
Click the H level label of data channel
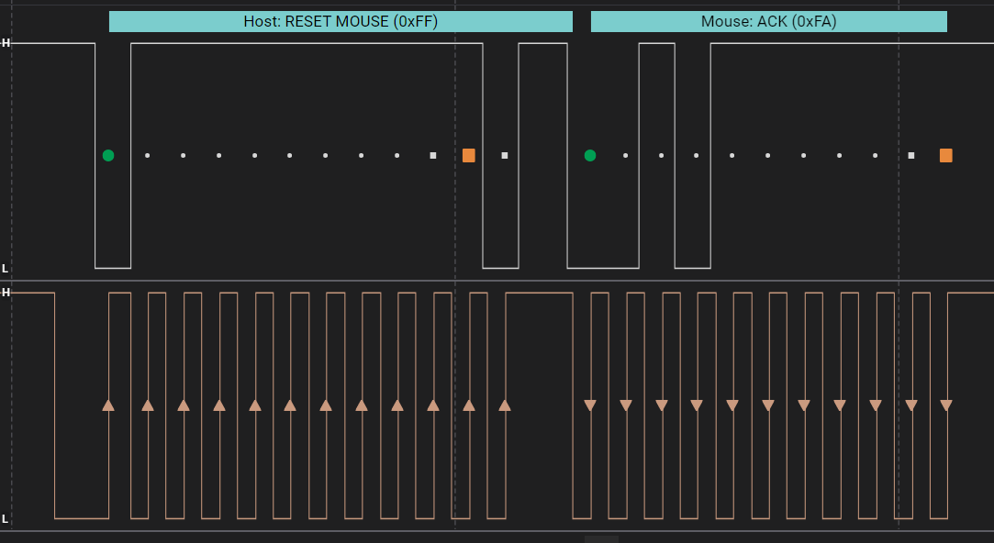click(6, 43)
